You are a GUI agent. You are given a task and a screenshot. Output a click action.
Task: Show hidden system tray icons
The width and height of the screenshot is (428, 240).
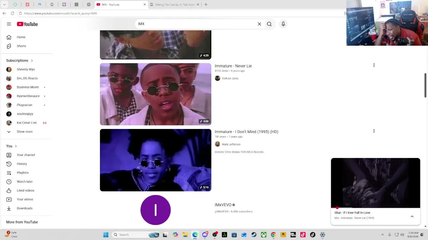point(382,235)
